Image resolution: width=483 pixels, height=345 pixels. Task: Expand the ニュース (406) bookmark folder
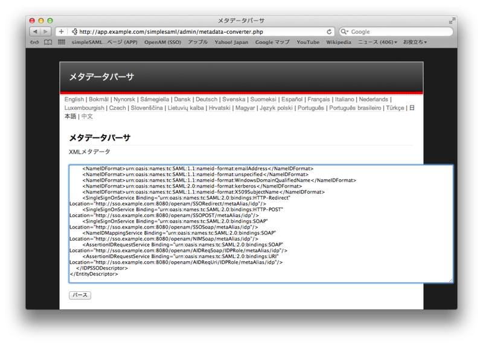click(x=377, y=42)
